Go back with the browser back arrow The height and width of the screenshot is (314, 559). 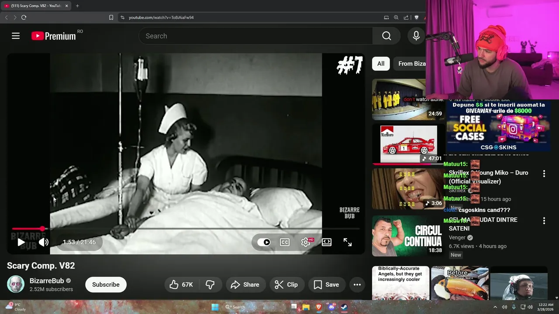click(6, 17)
